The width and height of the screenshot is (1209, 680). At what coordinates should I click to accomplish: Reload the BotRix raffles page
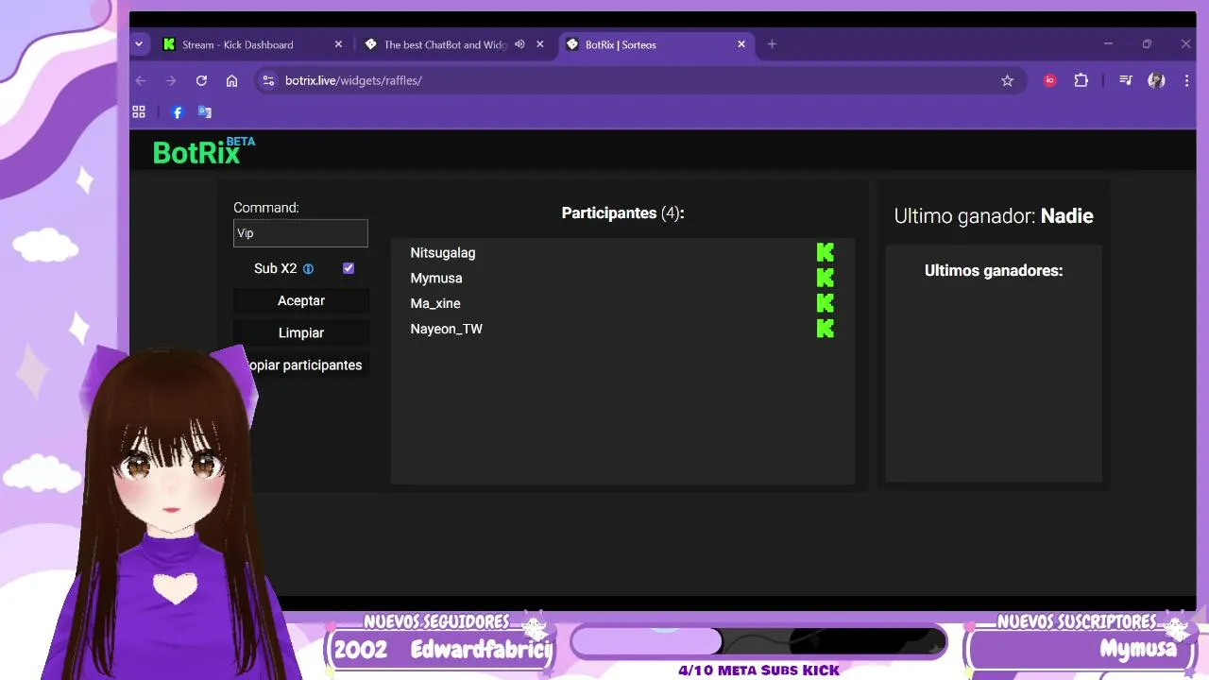(201, 80)
